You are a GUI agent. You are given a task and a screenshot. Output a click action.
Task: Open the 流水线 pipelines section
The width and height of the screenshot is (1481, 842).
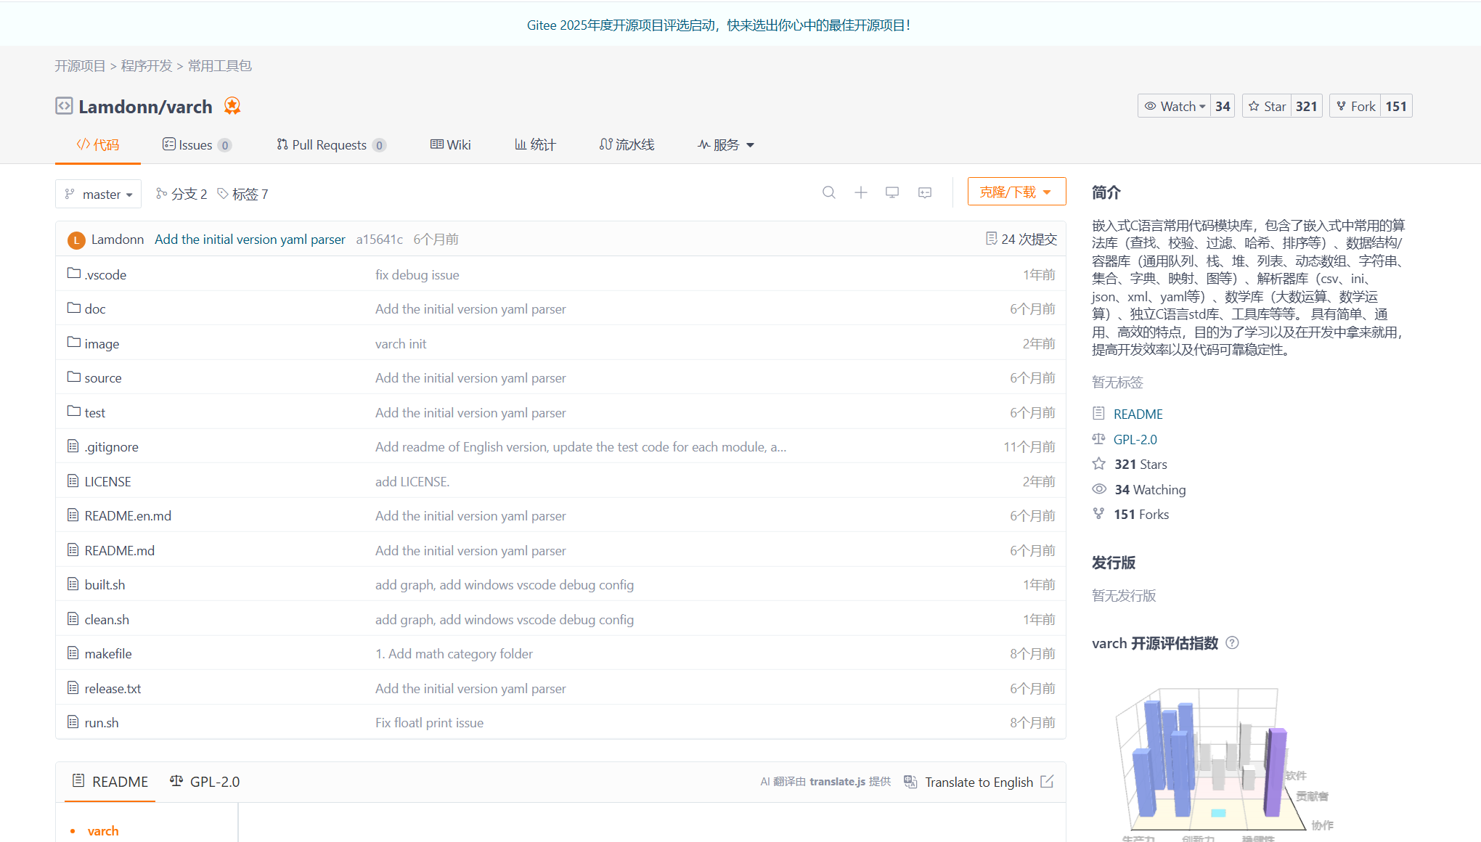coord(627,144)
